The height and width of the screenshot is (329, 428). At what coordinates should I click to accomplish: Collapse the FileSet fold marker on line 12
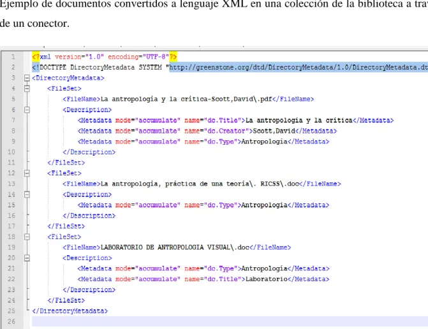click(27, 173)
